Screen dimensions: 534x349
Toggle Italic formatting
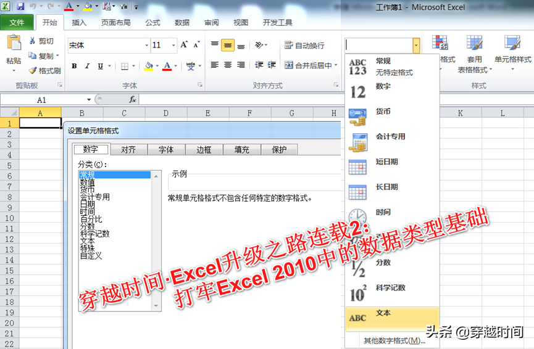pyautogui.click(x=87, y=66)
